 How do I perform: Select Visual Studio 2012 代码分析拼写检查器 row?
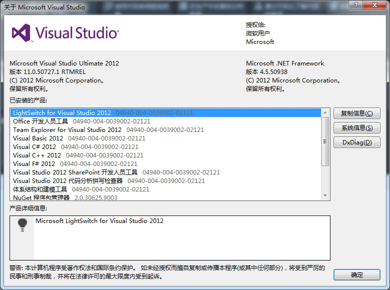(165, 181)
